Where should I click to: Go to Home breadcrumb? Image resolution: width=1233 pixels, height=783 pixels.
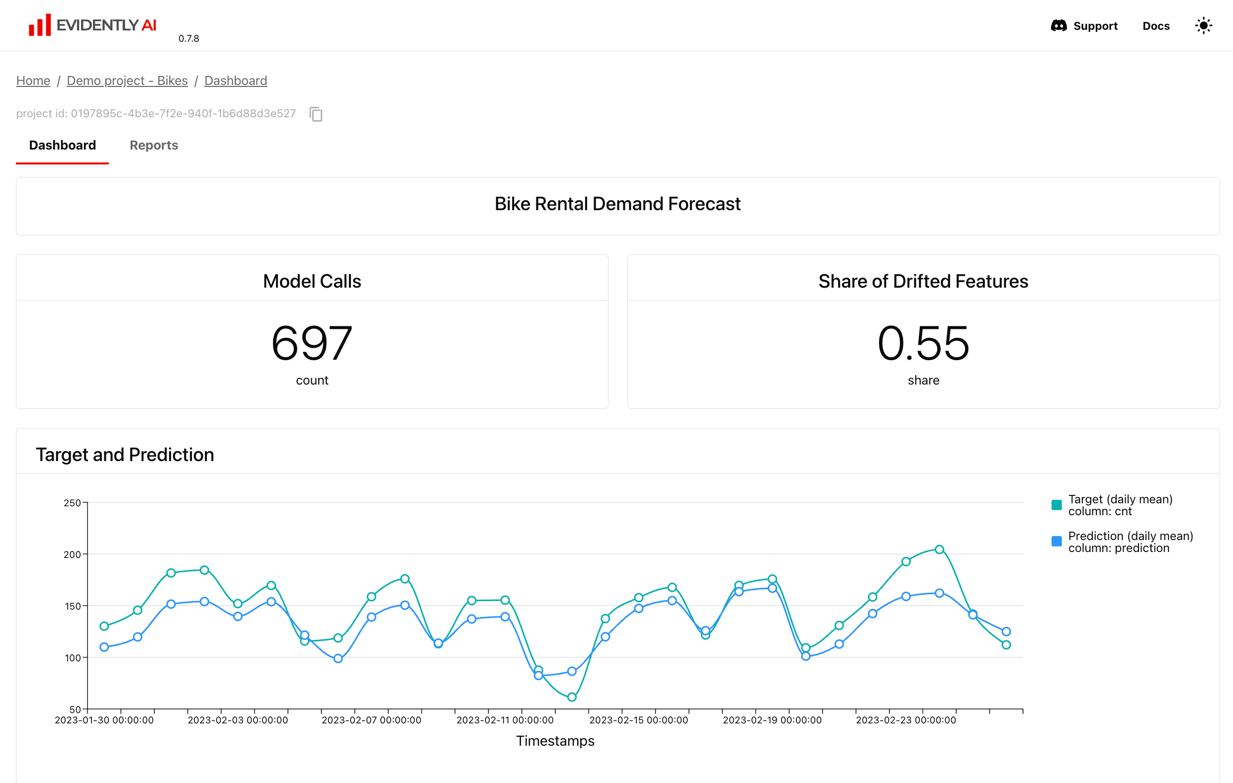(33, 81)
